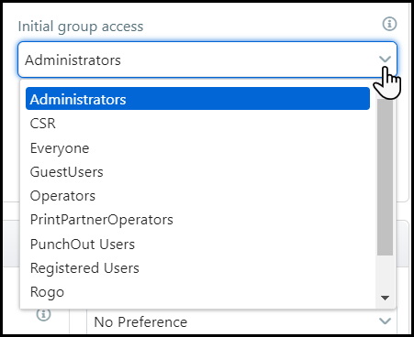Viewport: 414px width, 337px height.
Task: Click the No Preference select box
Action: point(241,321)
